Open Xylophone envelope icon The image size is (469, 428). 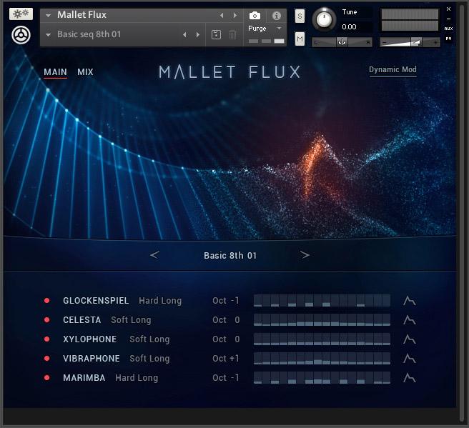409,339
